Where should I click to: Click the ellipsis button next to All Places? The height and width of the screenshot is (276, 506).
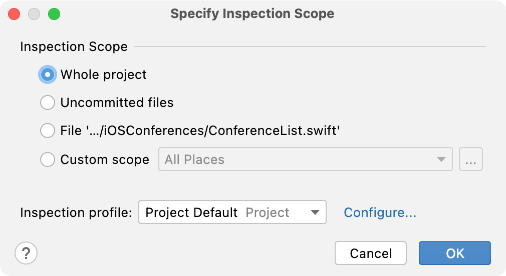click(x=470, y=159)
